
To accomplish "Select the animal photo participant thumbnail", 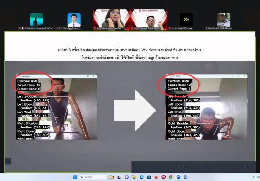I will [224, 20].
